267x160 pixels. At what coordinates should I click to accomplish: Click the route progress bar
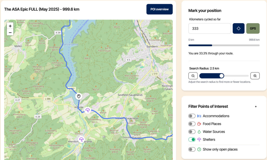[224, 45]
